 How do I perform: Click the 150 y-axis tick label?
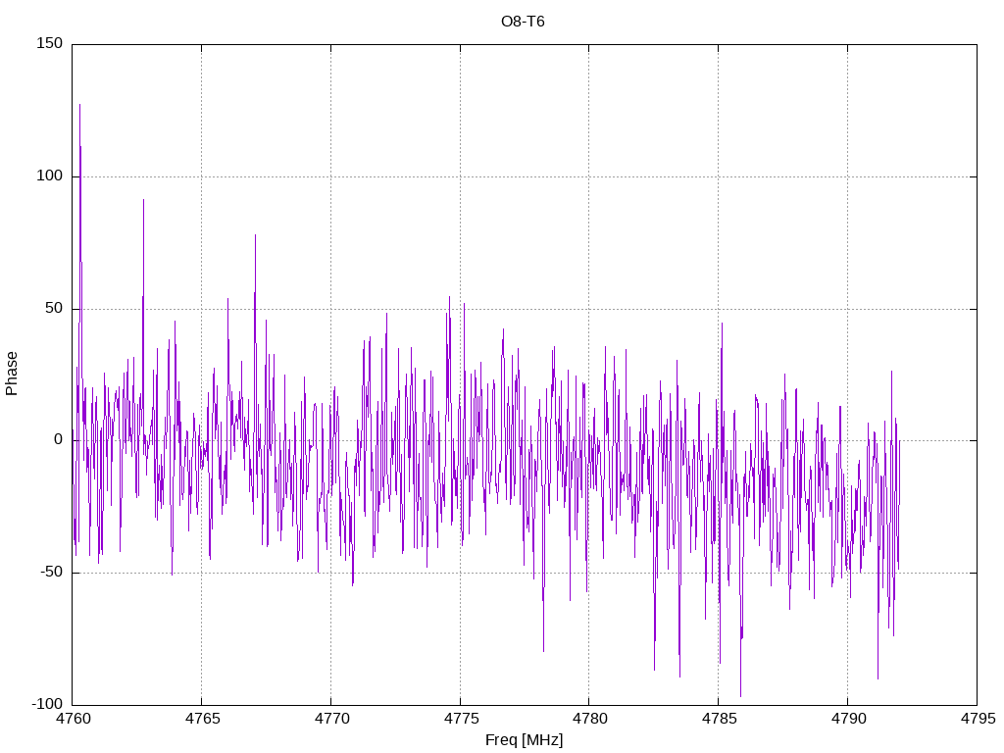(50, 44)
